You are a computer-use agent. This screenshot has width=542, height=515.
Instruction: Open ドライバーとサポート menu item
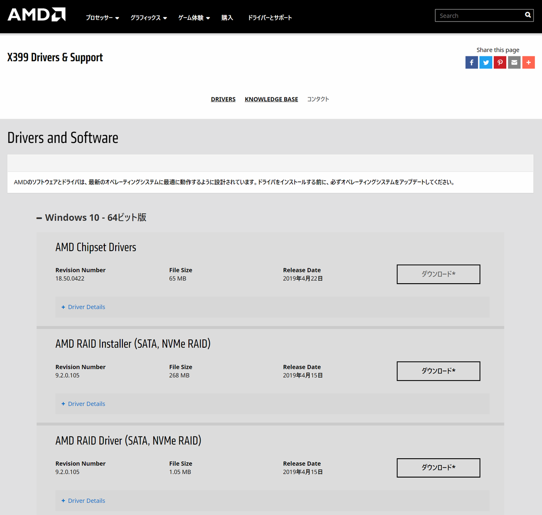(x=270, y=18)
